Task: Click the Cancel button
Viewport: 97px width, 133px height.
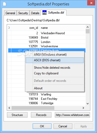Action: 63,126
